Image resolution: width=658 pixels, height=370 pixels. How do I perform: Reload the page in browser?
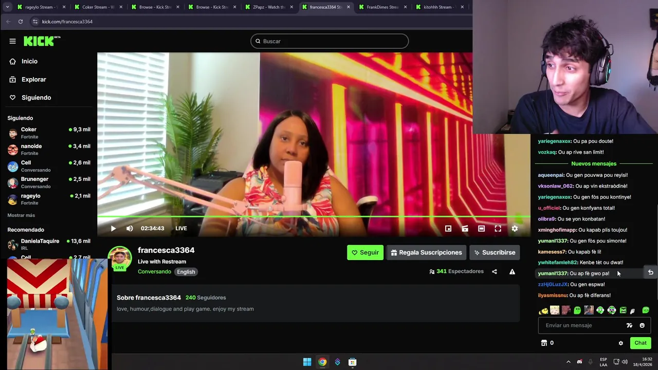coord(21,22)
